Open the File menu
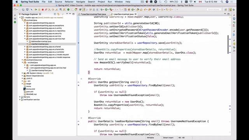The height and width of the screenshot is (140, 249). click(x=44, y=2)
